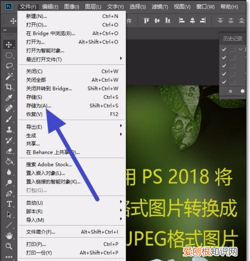This screenshot has height=261, width=250.
Task: Align vertical centers in options bar
Action: (157, 20)
